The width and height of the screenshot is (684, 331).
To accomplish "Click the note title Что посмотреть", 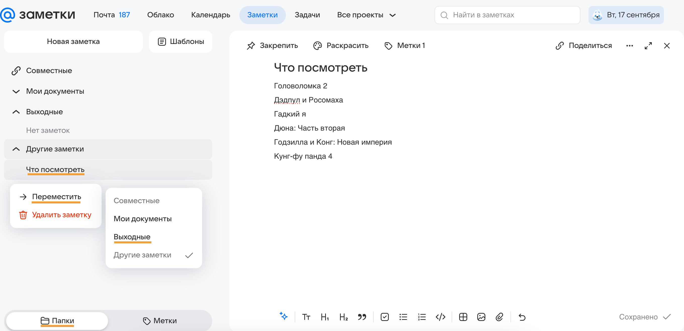I will pyautogui.click(x=320, y=68).
